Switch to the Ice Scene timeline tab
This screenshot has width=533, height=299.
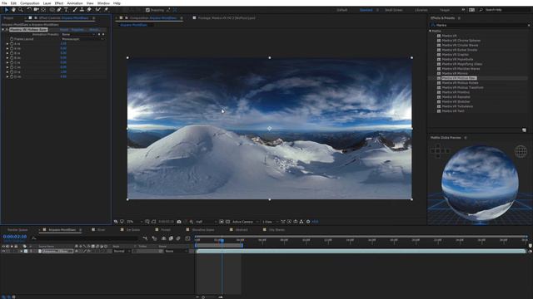coord(133,230)
